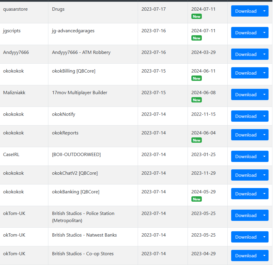
Task: Open dropdown caret for Natwest Banks download
Action: click(x=264, y=237)
